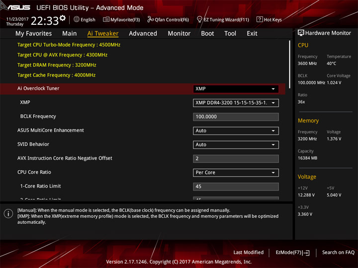Click the 11/23/2017 Thursday date
The image size is (358, 268).
17,21
